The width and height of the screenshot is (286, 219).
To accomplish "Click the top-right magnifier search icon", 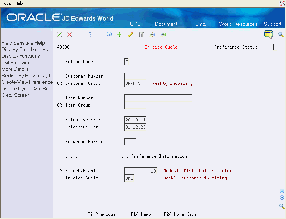I will tap(281, 34).
